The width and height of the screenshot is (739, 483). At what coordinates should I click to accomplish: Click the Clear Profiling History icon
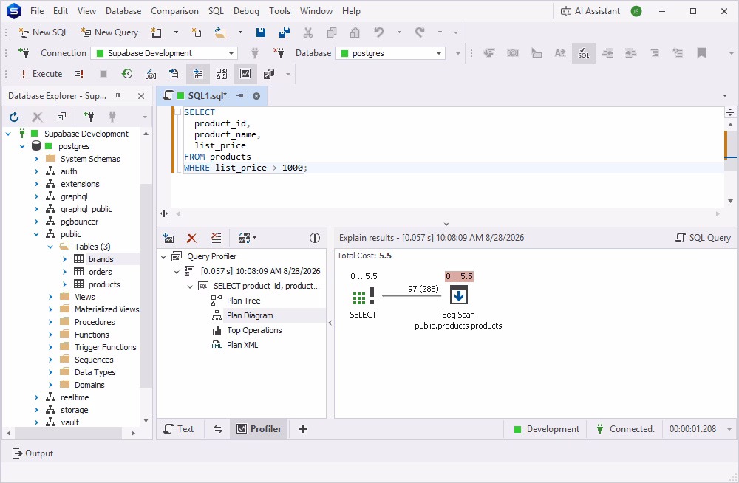coord(216,238)
